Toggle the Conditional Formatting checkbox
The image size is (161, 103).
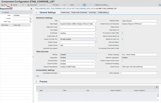pyautogui.click(x=122, y=64)
